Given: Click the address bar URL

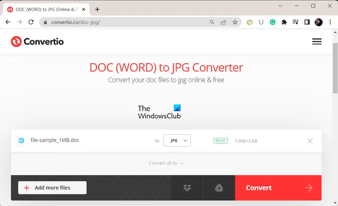Looking at the screenshot, I should (x=75, y=22).
